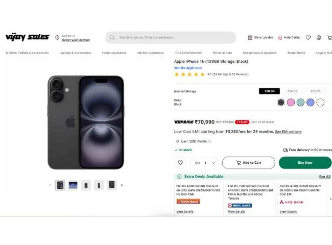
Task: Click the wishlist heart icon in header
Action: tap(308, 38)
